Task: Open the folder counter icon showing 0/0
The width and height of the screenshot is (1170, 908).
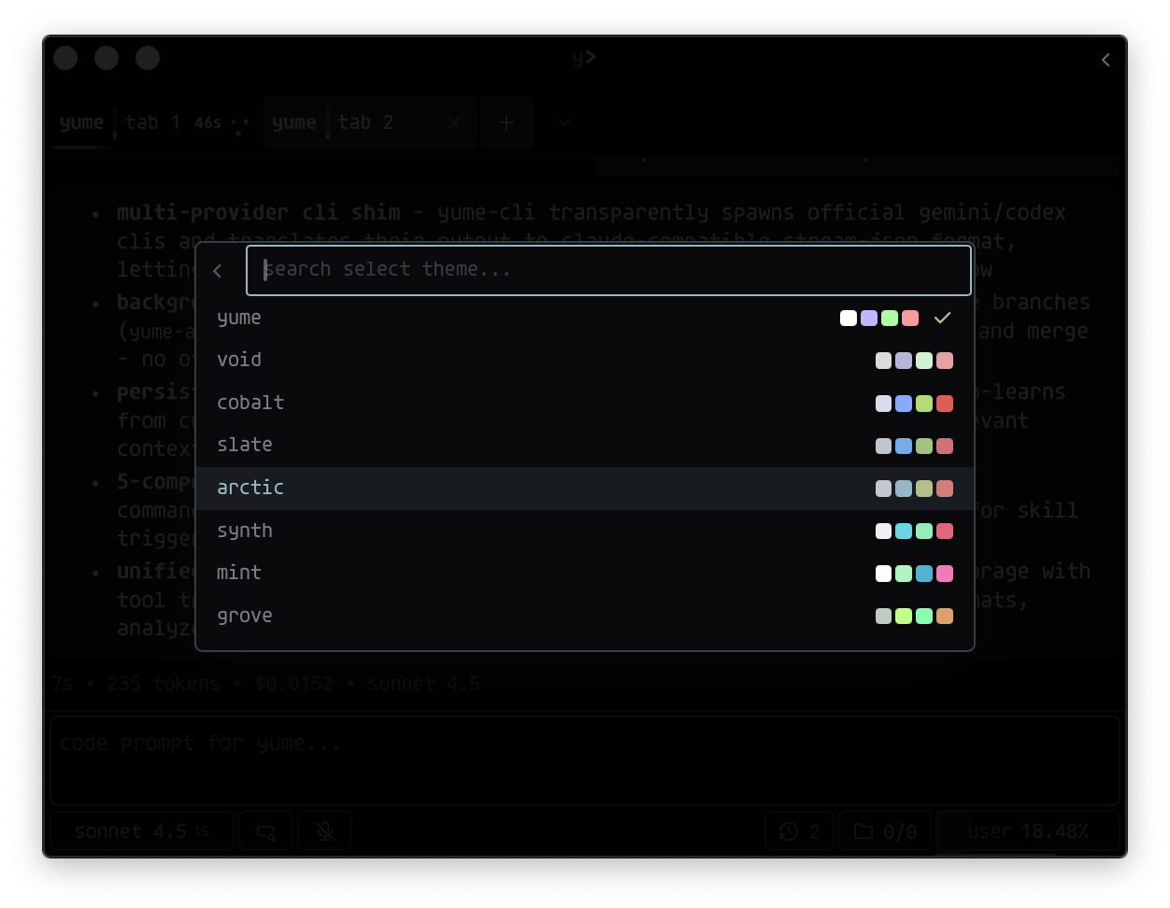Action: point(884,830)
